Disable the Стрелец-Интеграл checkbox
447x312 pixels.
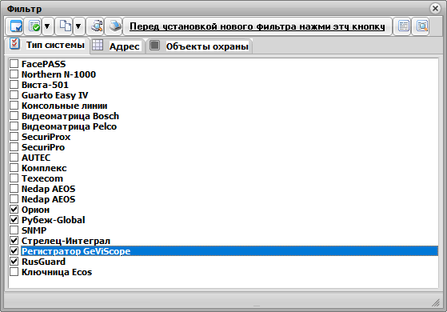pos(14,241)
